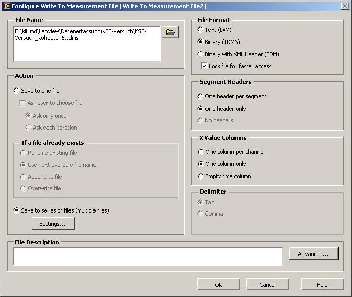Confirm with the OK button

219,284
